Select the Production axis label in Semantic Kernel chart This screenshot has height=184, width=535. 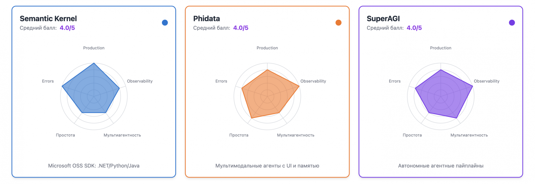[94, 48]
